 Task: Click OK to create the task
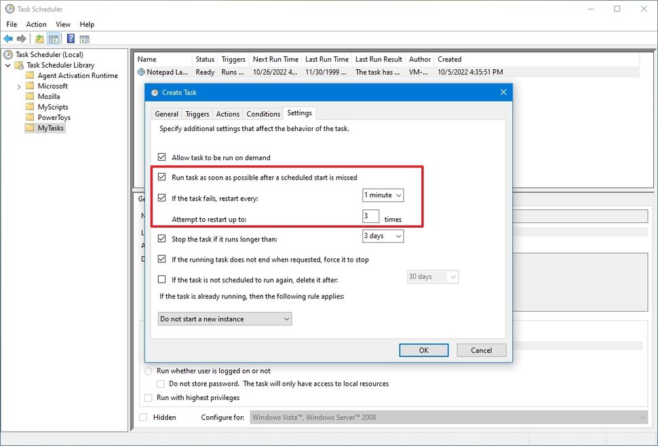coord(423,350)
